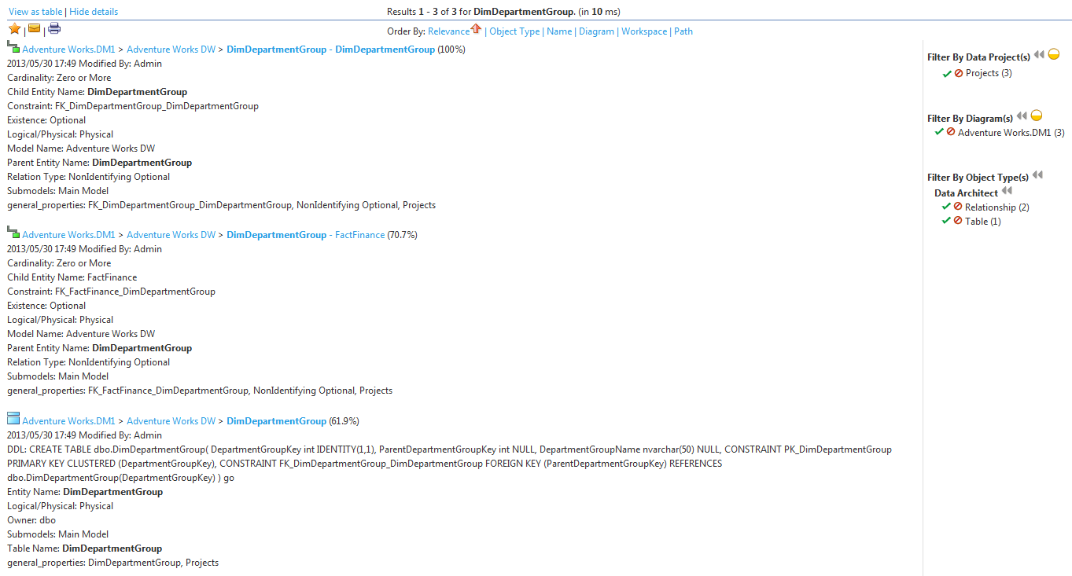Click 'Child Entity Name: FactFinance' line
This screenshot has width=1072, height=576.
72,277
